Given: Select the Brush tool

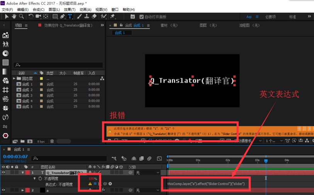Looking at the screenshot, I should [x=79, y=17].
